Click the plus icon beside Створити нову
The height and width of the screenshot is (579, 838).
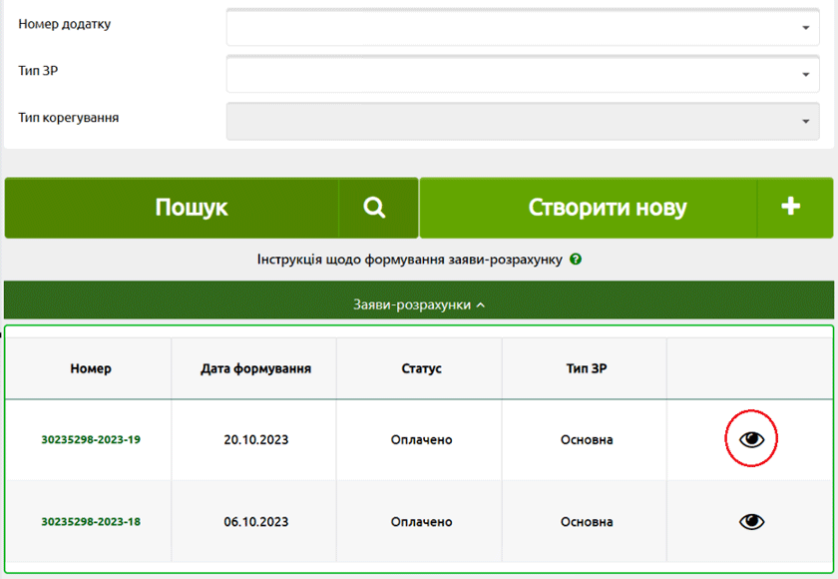pyautogui.click(x=791, y=208)
